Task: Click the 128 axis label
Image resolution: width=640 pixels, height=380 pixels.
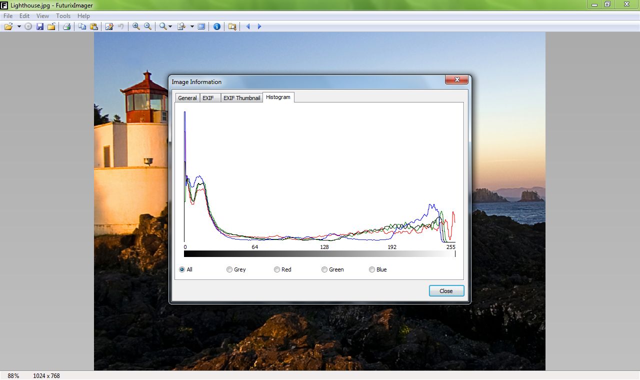Action: click(x=324, y=247)
